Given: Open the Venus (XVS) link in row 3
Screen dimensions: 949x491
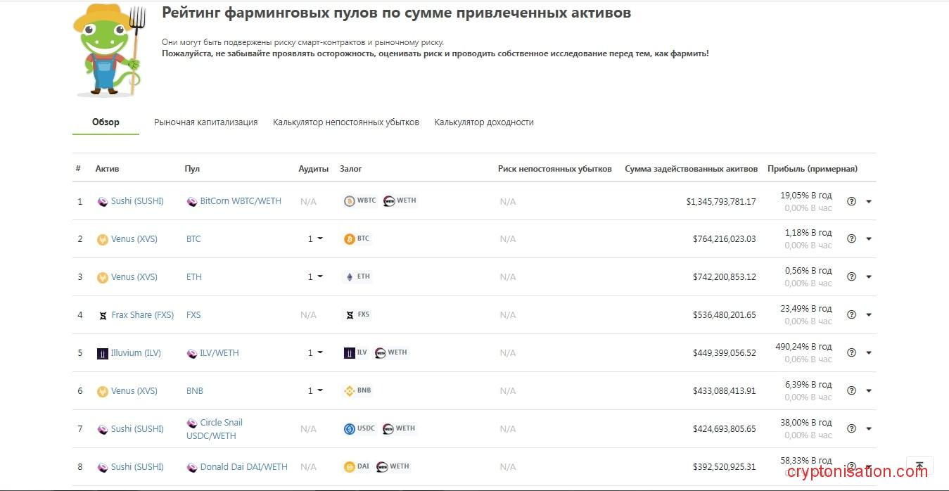Looking at the screenshot, I should click(134, 277).
